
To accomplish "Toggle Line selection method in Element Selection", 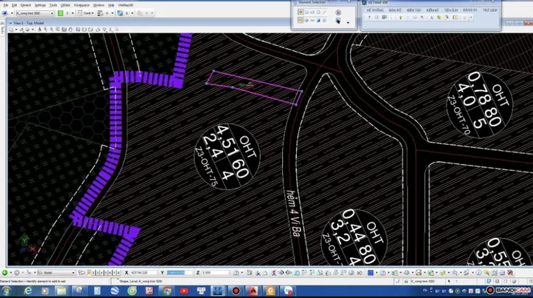I will pos(324,13).
